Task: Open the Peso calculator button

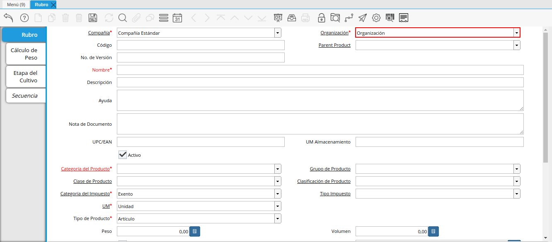Action: point(195,231)
